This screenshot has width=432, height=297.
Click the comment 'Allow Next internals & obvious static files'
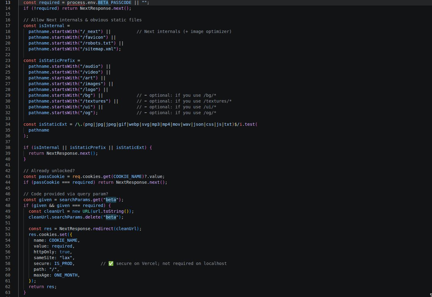pos(82,20)
